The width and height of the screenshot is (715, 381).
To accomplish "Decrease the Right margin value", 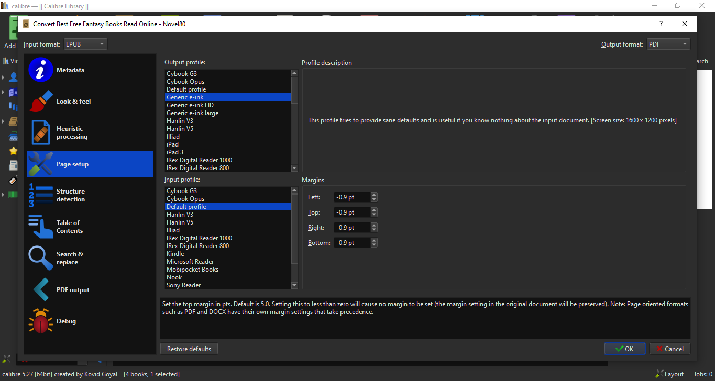I will (374, 230).
